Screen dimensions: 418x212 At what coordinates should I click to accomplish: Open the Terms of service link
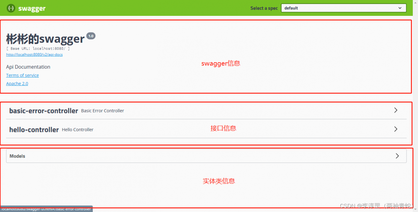(23, 75)
